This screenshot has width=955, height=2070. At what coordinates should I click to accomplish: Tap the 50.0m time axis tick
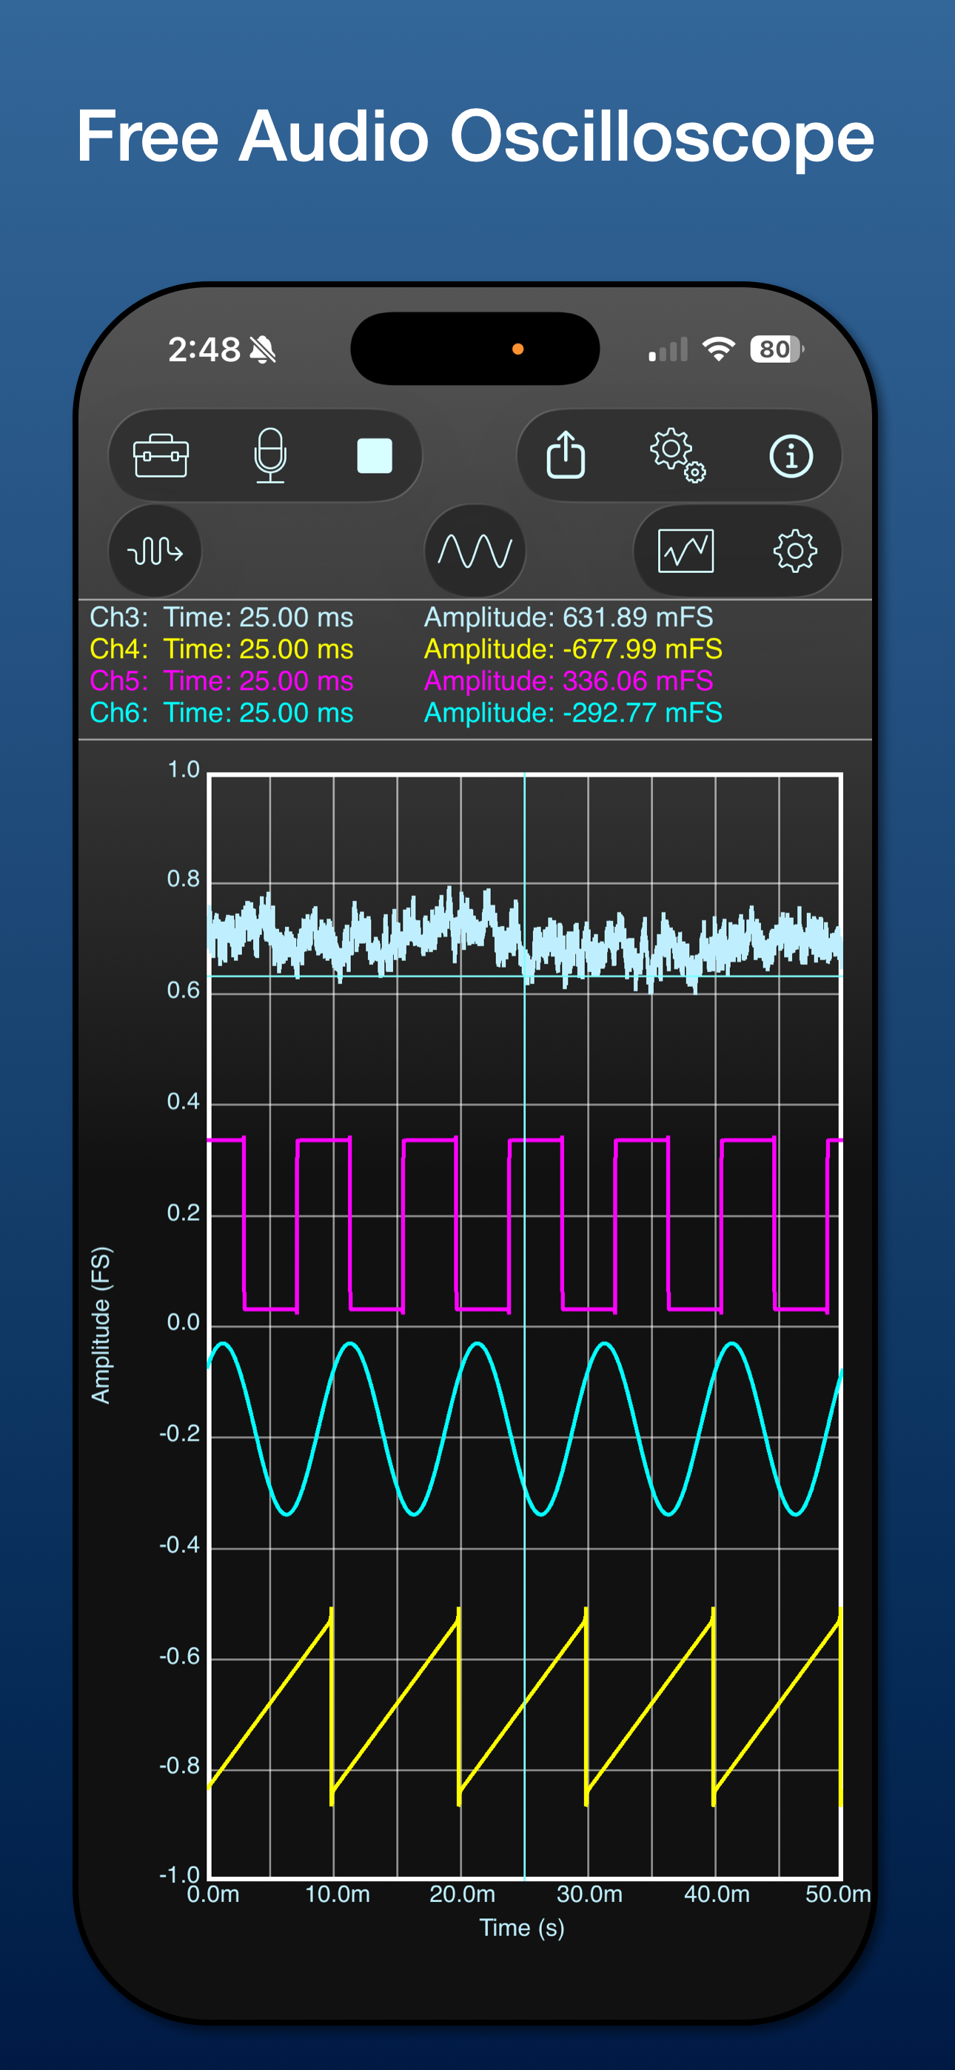pyautogui.click(x=839, y=1894)
